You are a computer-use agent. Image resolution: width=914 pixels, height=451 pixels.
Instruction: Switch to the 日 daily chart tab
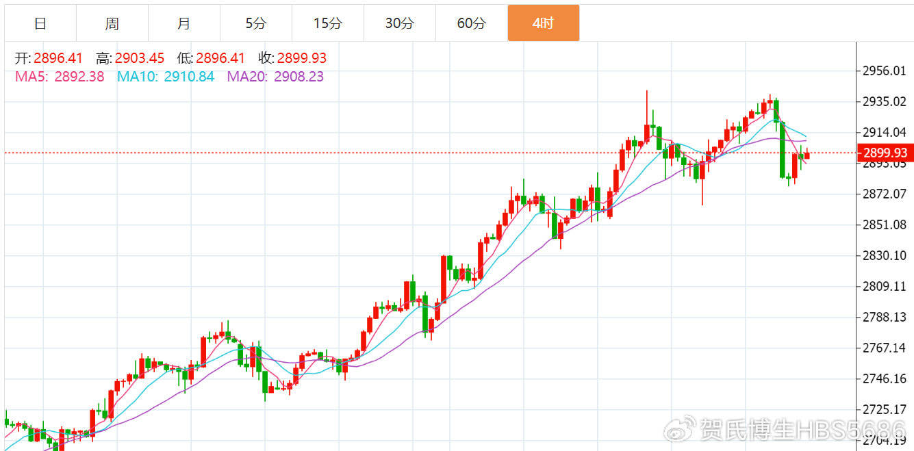(x=40, y=23)
